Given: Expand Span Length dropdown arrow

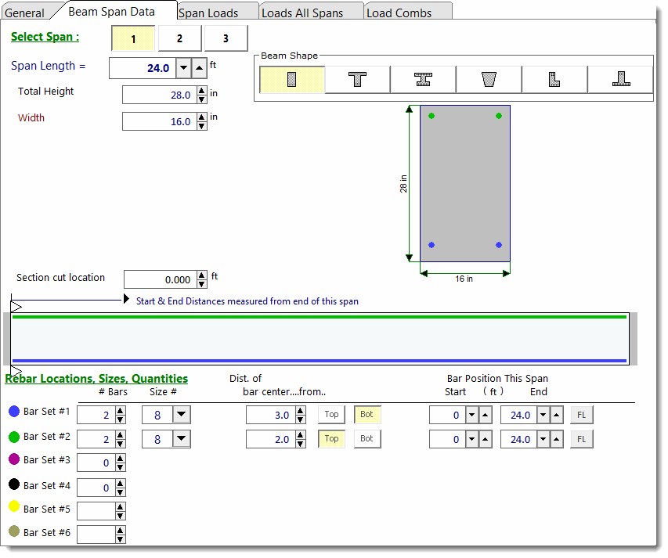Looking at the screenshot, I should [183, 68].
